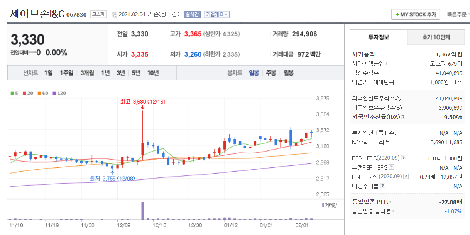This screenshot has width=470, height=235.
Task: Click the 최고 3,680 (12/16) chart marker
Action: pos(143,102)
